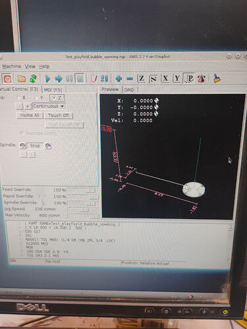Open the Help menu
The image size is (247, 329).
click(44, 66)
